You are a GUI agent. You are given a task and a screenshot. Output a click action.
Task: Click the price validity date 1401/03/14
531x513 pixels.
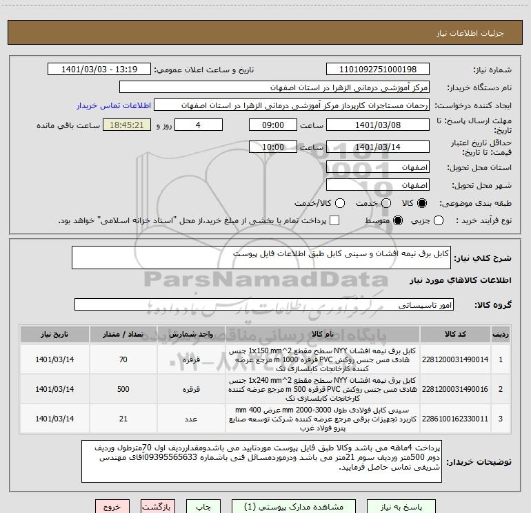click(x=378, y=147)
